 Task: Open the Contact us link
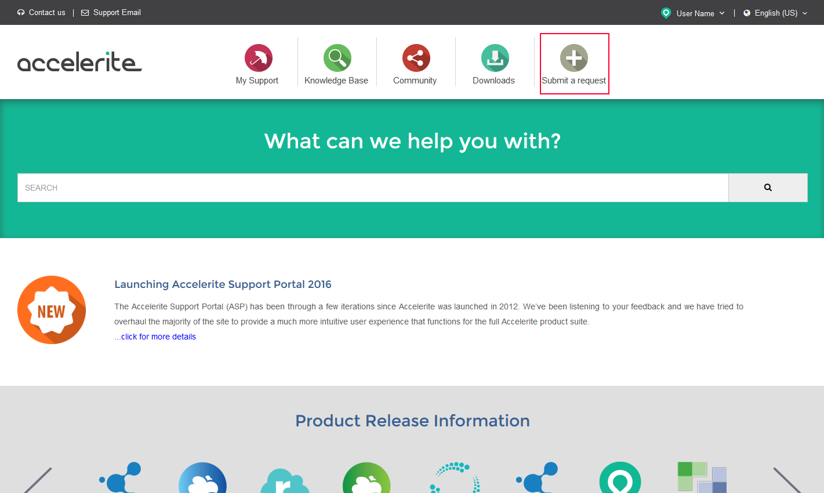click(x=41, y=12)
